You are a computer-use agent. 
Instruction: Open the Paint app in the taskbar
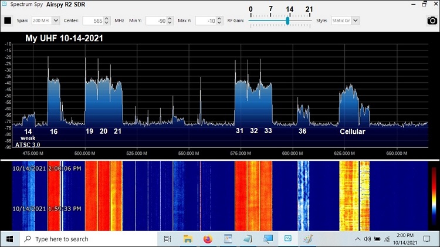(x=307, y=239)
